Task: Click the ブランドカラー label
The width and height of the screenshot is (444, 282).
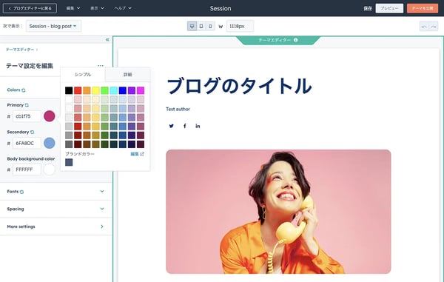Action: pyautogui.click(x=80, y=154)
